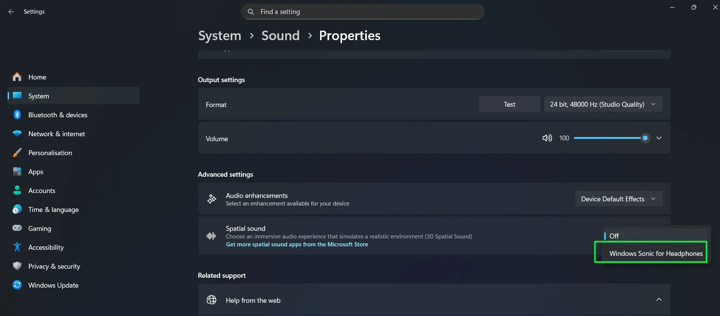
Task: Navigate to Sound breadcrumb
Action: click(x=280, y=36)
